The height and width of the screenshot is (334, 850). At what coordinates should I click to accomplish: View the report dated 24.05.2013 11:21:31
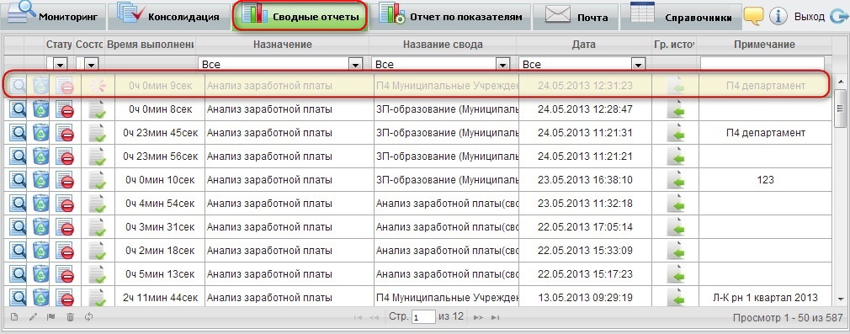(18, 133)
